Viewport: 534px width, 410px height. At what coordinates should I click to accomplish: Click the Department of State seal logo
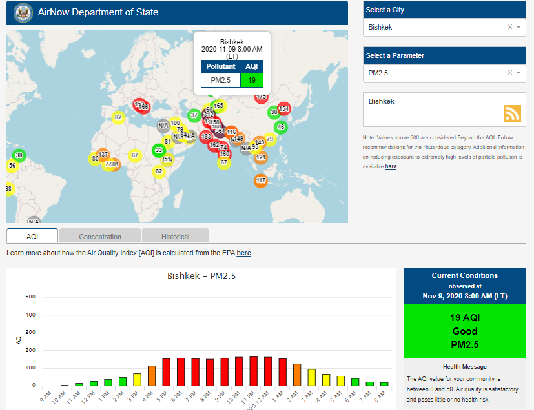point(22,12)
